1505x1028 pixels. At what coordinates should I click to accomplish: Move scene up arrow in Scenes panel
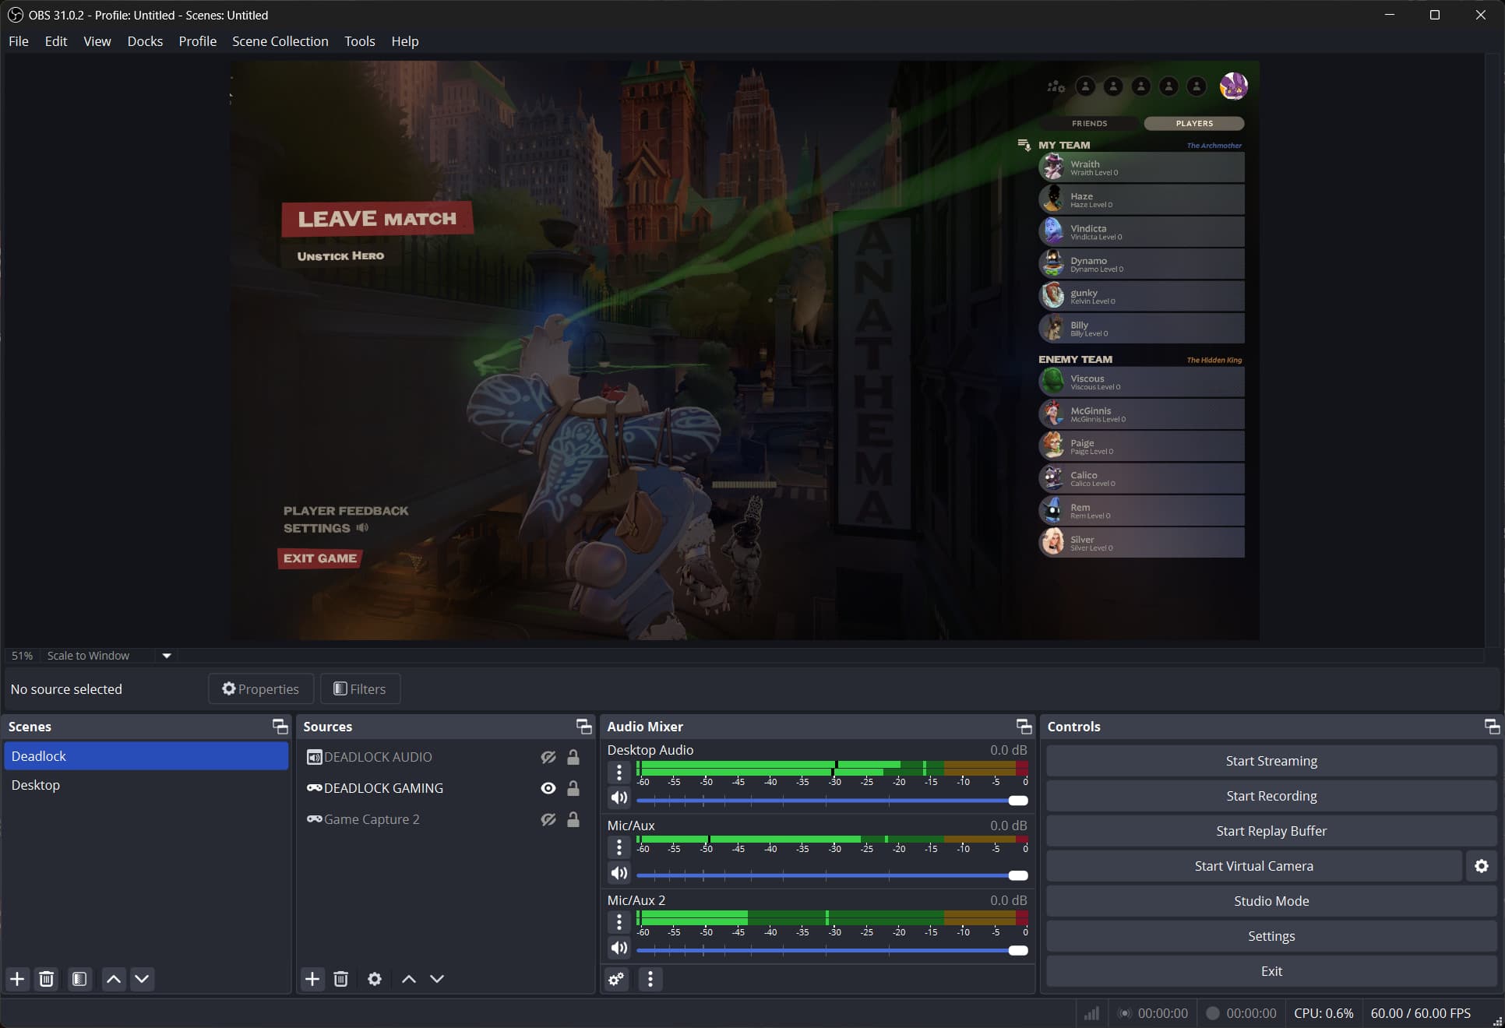(x=113, y=979)
